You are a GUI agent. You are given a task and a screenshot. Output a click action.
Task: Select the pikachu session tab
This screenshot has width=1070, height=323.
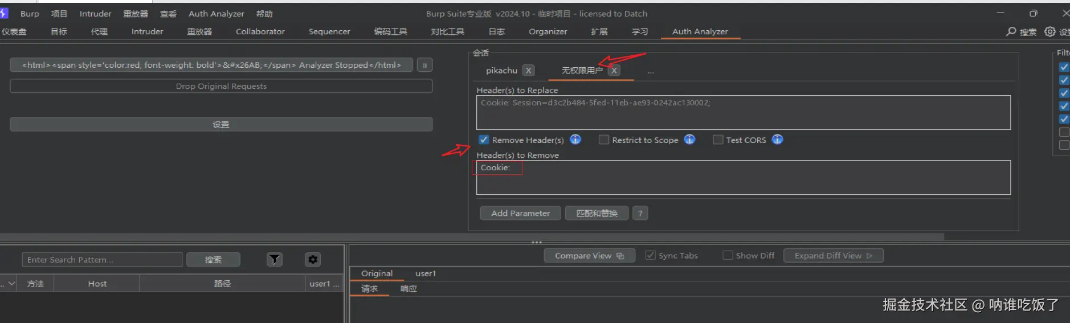501,71
